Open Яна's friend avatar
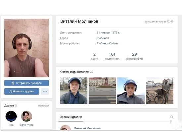The height and width of the screenshot is (136, 182). click(11, 116)
